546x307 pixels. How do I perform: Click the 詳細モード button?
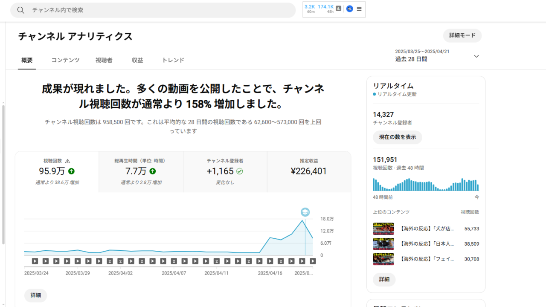[x=462, y=35]
